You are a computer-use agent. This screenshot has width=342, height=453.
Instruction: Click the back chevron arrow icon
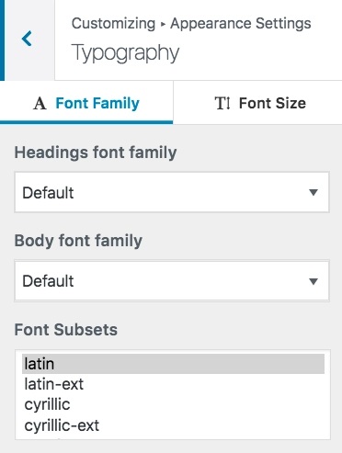coord(27,39)
